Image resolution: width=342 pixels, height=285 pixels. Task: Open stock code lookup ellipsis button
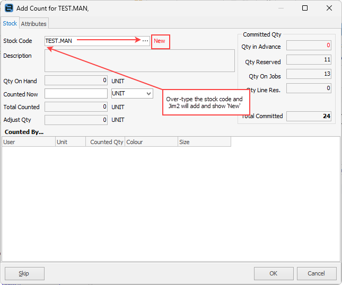(x=145, y=41)
